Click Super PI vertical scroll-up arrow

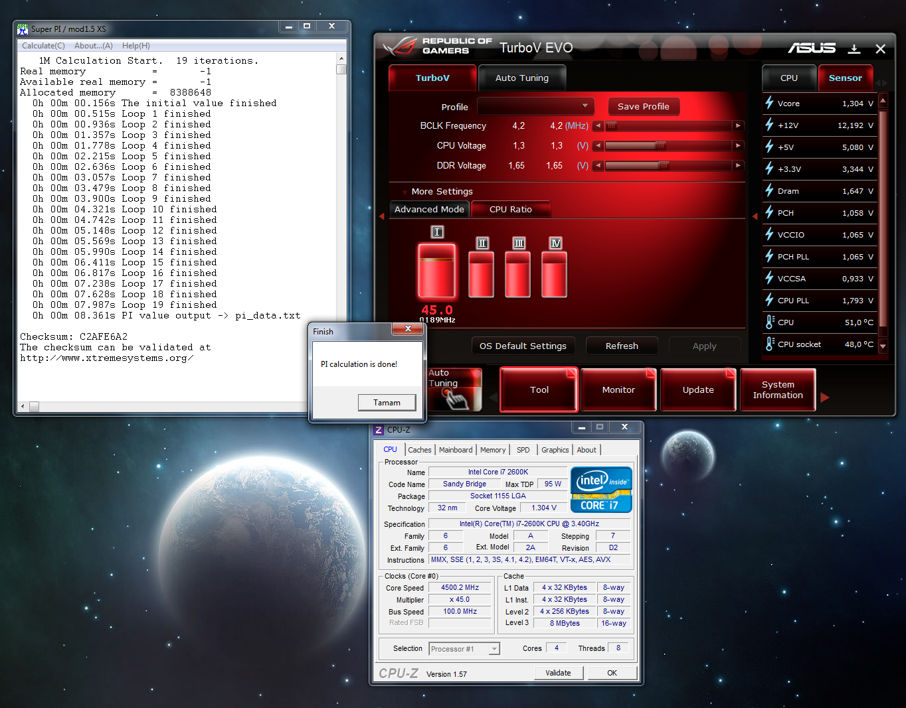point(341,58)
